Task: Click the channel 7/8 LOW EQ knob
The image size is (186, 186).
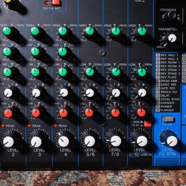Action: [116, 72]
